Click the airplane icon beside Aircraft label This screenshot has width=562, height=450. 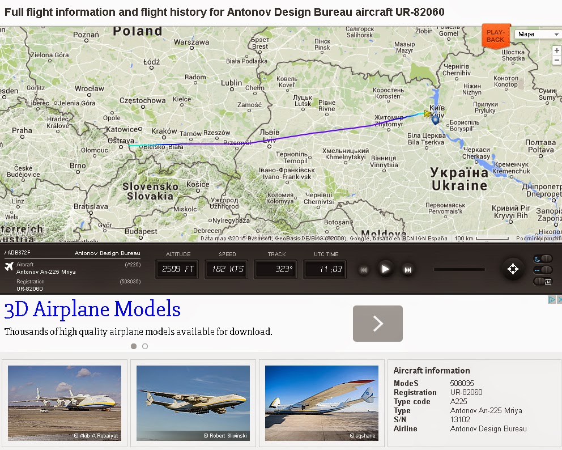click(x=9, y=266)
